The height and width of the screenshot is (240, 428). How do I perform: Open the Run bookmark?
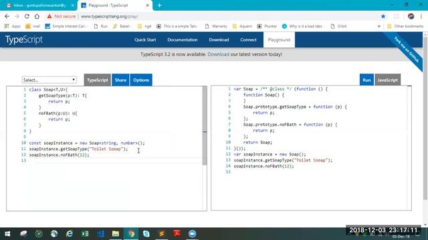pyautogui.click(x=101, y=26)
